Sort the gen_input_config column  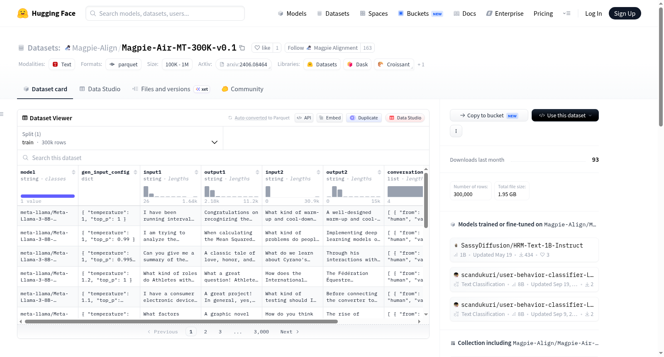(135, 172)
